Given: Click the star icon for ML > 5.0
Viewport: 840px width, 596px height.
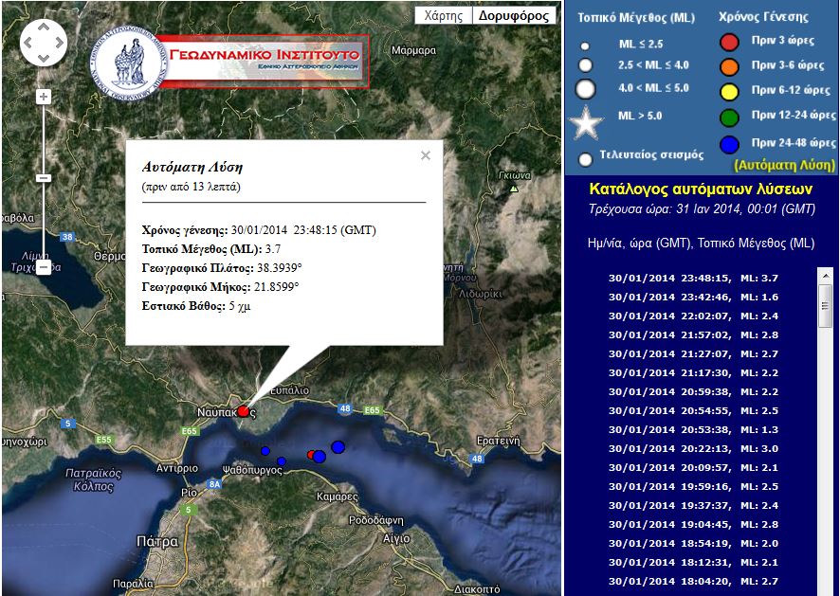Looking at the screenshot, I should 585,121.
